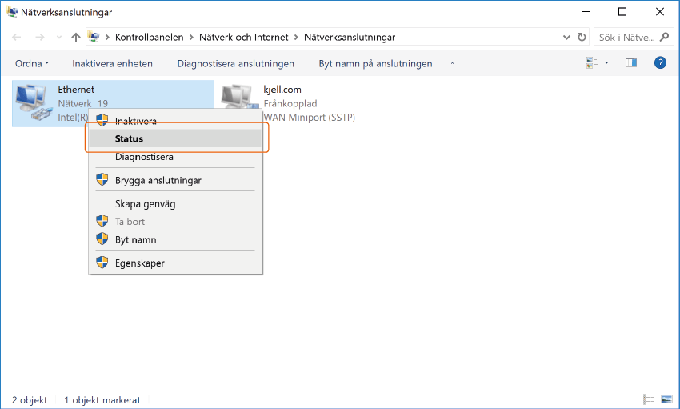The image size is (680, 409).
Task: Open Help with the question mark icon
Action: 660,63
